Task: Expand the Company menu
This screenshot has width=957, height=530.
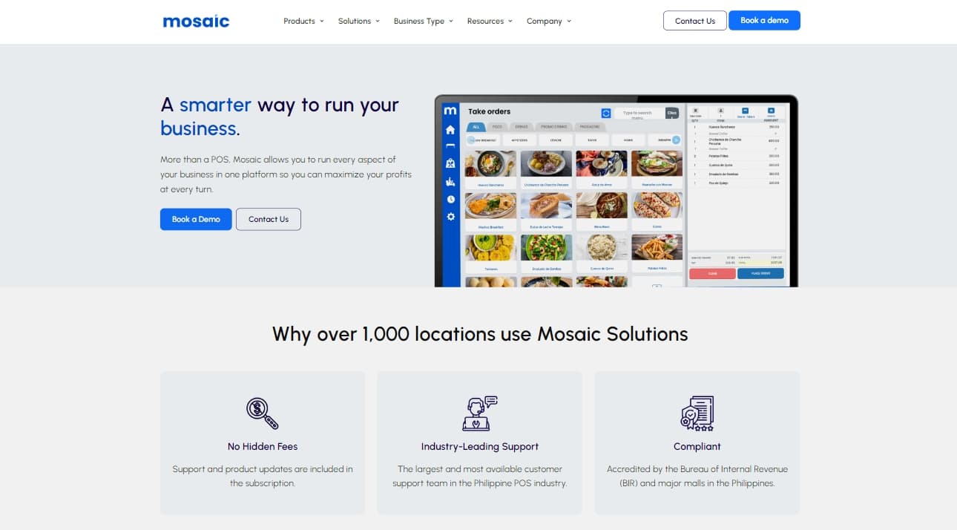Action: tap(549, 22)
